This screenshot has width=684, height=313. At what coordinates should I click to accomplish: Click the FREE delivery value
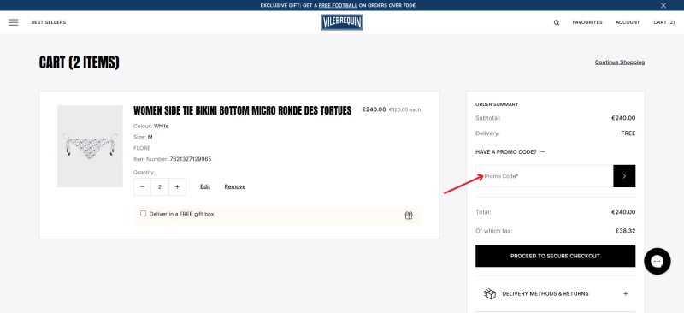(x=628, y=133)
